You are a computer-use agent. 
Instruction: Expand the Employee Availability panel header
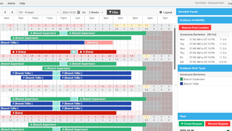[x=205, y=20]
